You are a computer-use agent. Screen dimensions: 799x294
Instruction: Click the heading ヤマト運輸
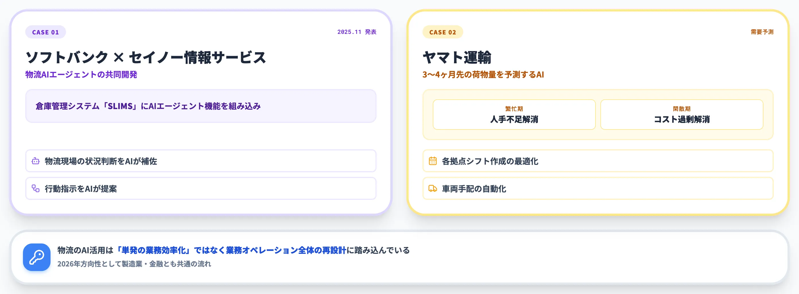coord(457,57)
